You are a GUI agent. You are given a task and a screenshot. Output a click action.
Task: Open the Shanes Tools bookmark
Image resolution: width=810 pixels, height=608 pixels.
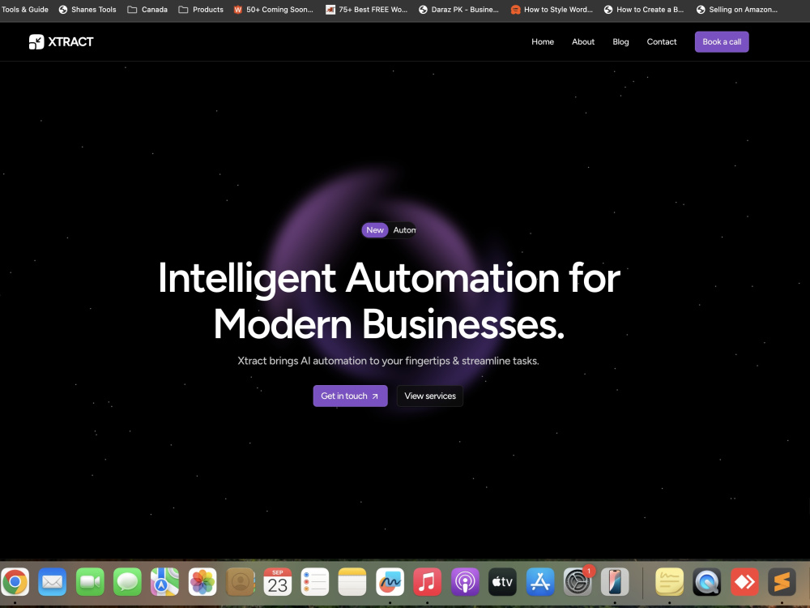click(x=87, y=9)
